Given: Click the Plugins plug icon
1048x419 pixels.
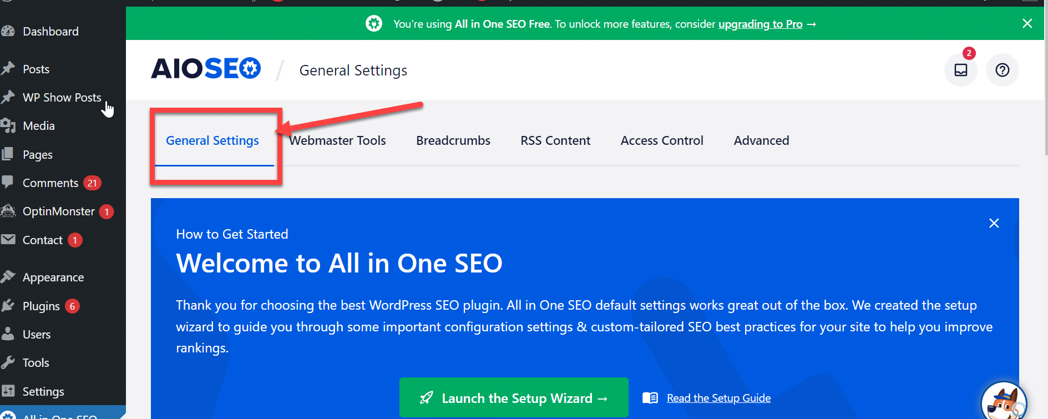Looking at the screenshot, I should pyautogui.click(x=8, y=305).
